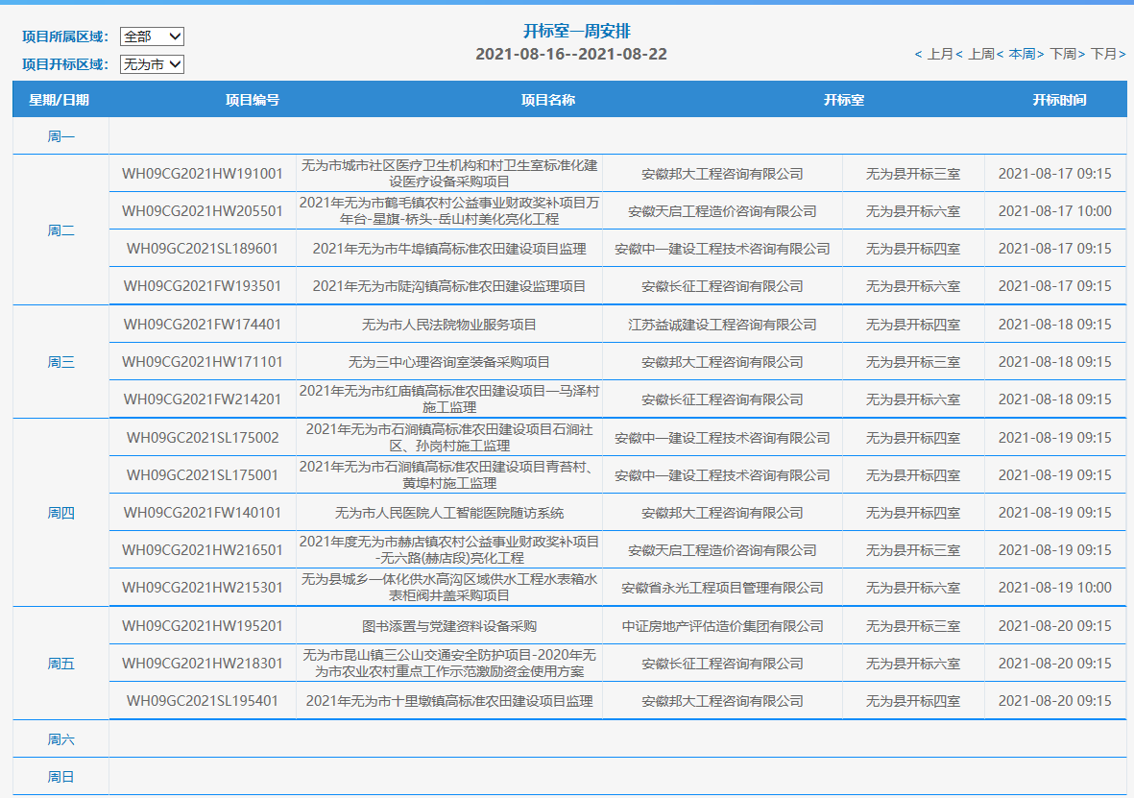The width and height of the screenshot is (1134, 798).
Task: Click project number WH09CG2021HW191001
Action: [203, 174]
